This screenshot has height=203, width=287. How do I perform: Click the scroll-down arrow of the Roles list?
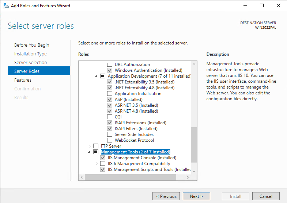tap(194, 171)
